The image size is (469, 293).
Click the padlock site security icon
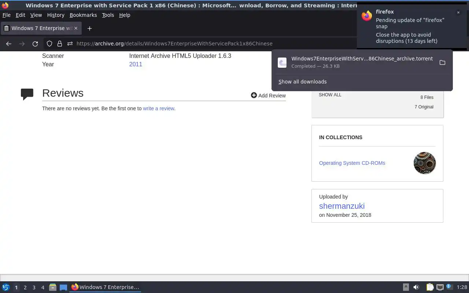click(59, 44)
